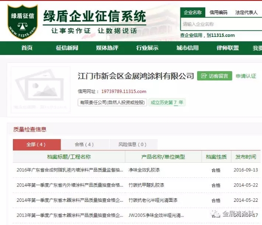Click the 档案标题/工程名称 column header
The height and width of the screenshot is (225, 262).
pyautogui.click(x=69, y=157)
